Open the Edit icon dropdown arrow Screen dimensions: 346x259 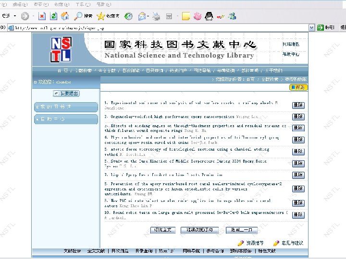(177, 16)
